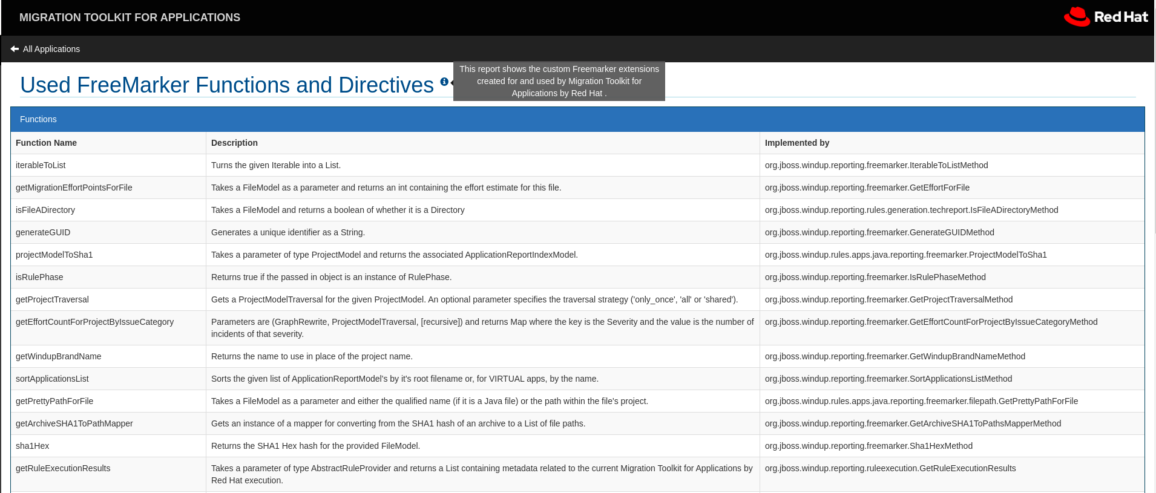This screenshot has width=1156, height=493.
Task: Select the sha1Hex function name
Action: click(x=33, y=446)
